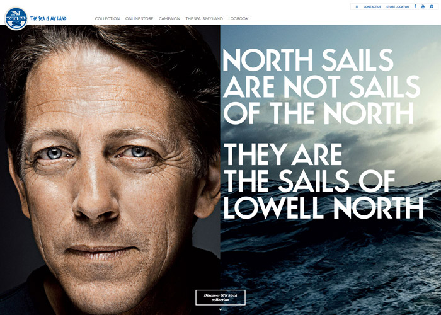Viewport: 441px width, 315px height.
Task: Click Discover S/S 2014 collection button
Action: point(220,297)
